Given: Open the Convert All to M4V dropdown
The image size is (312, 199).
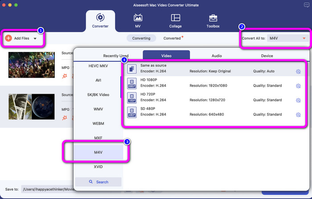Looking at the screenshot, I should [288, 38].
